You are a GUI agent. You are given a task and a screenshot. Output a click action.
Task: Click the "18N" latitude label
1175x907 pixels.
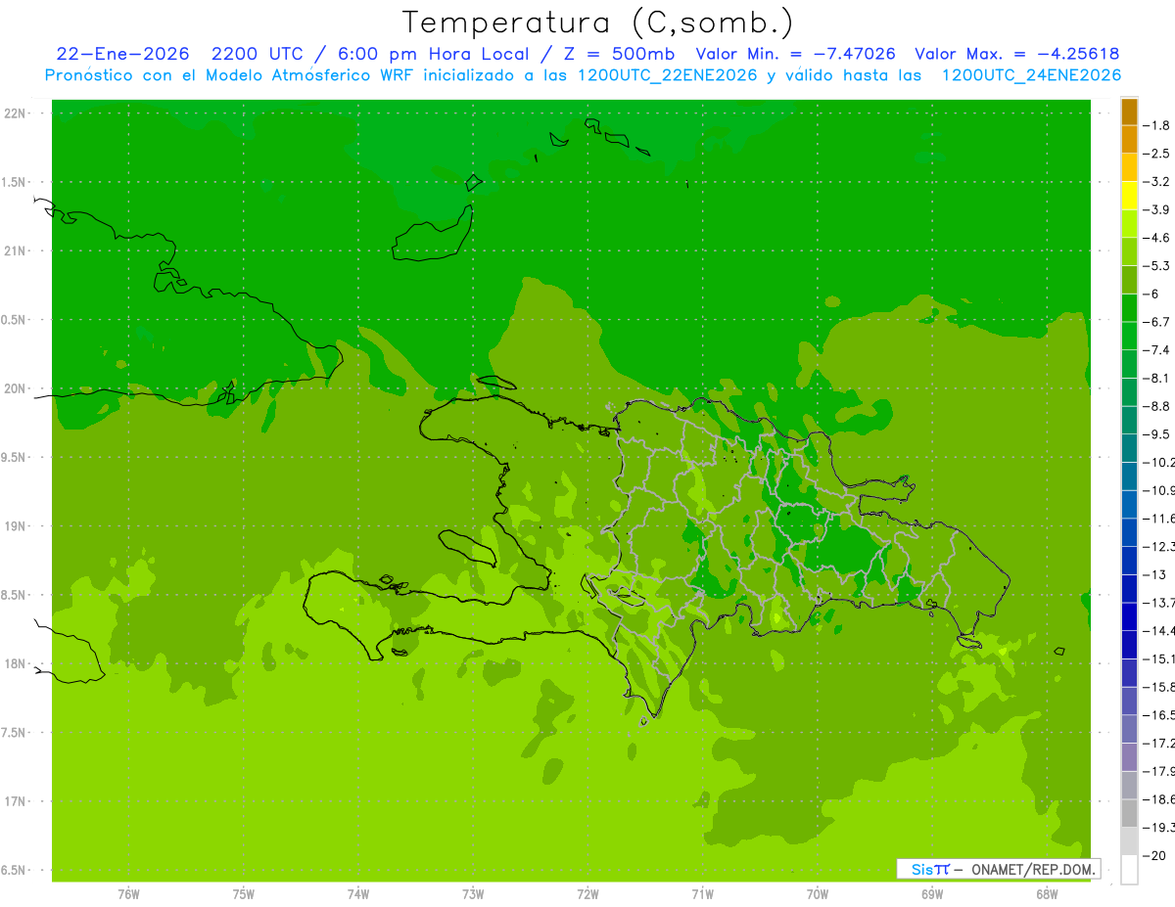[16, 663]
